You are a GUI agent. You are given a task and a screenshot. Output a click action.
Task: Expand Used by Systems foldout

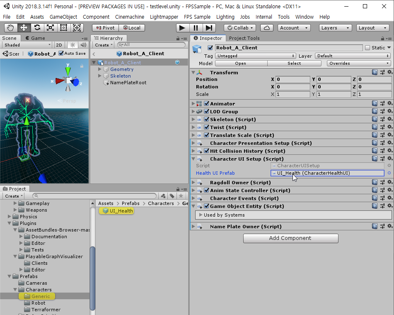coord(201,215)
